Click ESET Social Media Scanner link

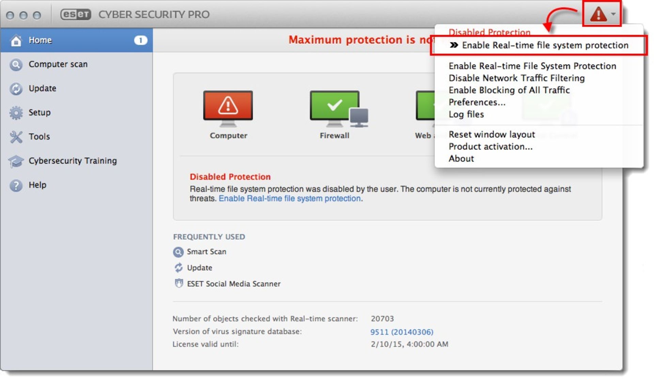[234, 284]
